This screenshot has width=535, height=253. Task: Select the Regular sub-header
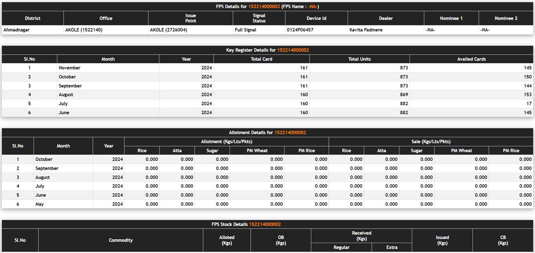tap(341, 247)
